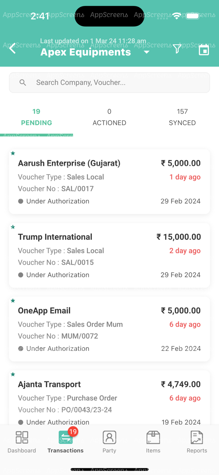
Task: Toggle star on Ajanta Transport voucher
Action: pyautogui.click(x=13, y=374)
